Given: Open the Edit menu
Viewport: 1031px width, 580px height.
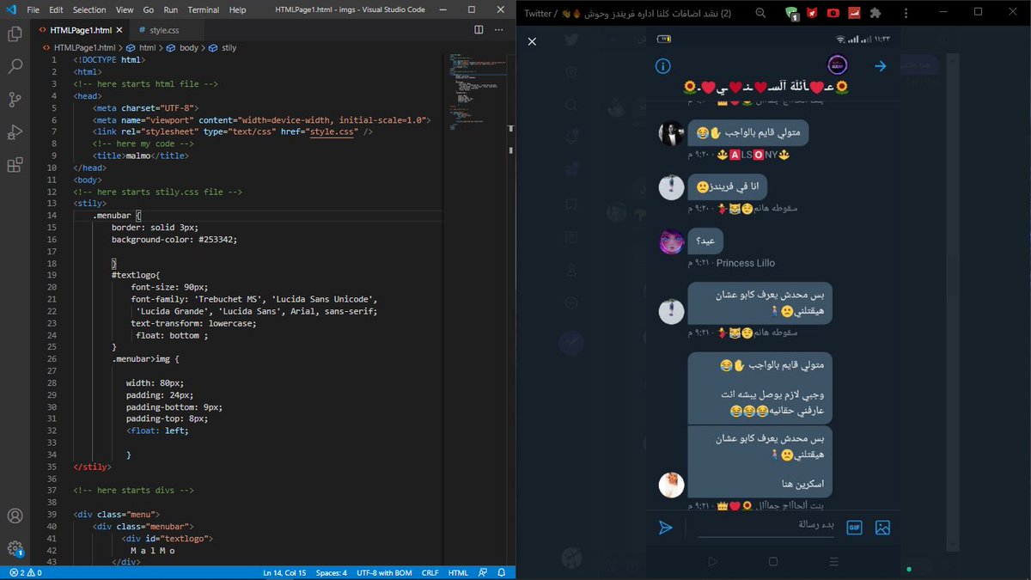Looking at the screenshot, I should [x=56, y=9].
